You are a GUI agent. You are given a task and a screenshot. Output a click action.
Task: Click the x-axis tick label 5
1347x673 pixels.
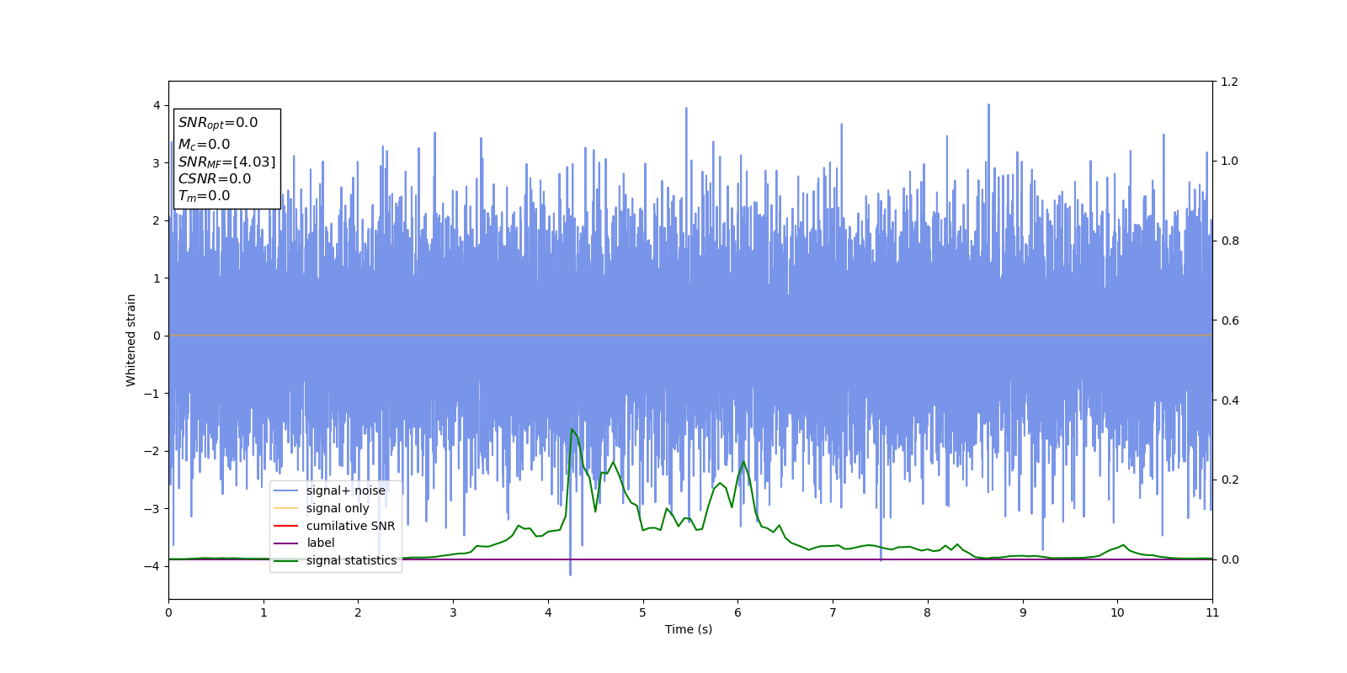click(x=643, y=612)
